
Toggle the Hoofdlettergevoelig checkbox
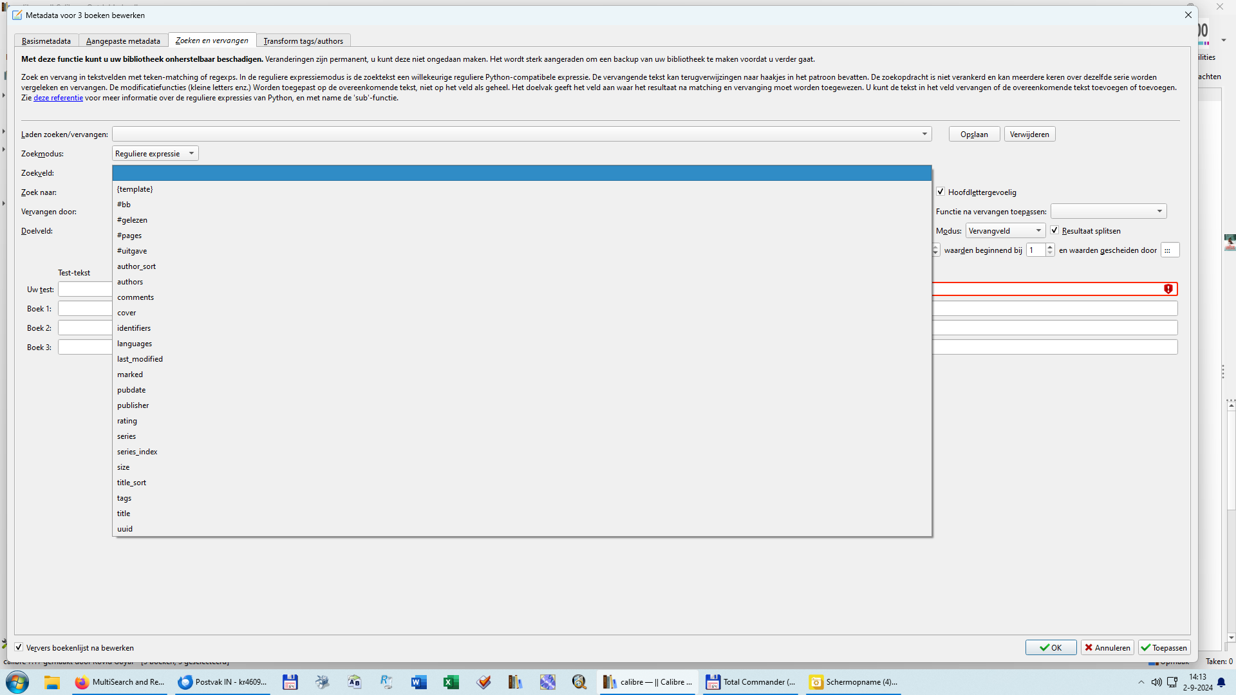click(941, 192)
